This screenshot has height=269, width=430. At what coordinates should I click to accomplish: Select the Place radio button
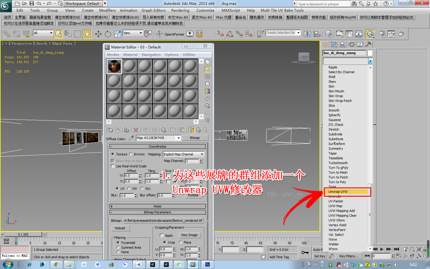click(180, 242)
